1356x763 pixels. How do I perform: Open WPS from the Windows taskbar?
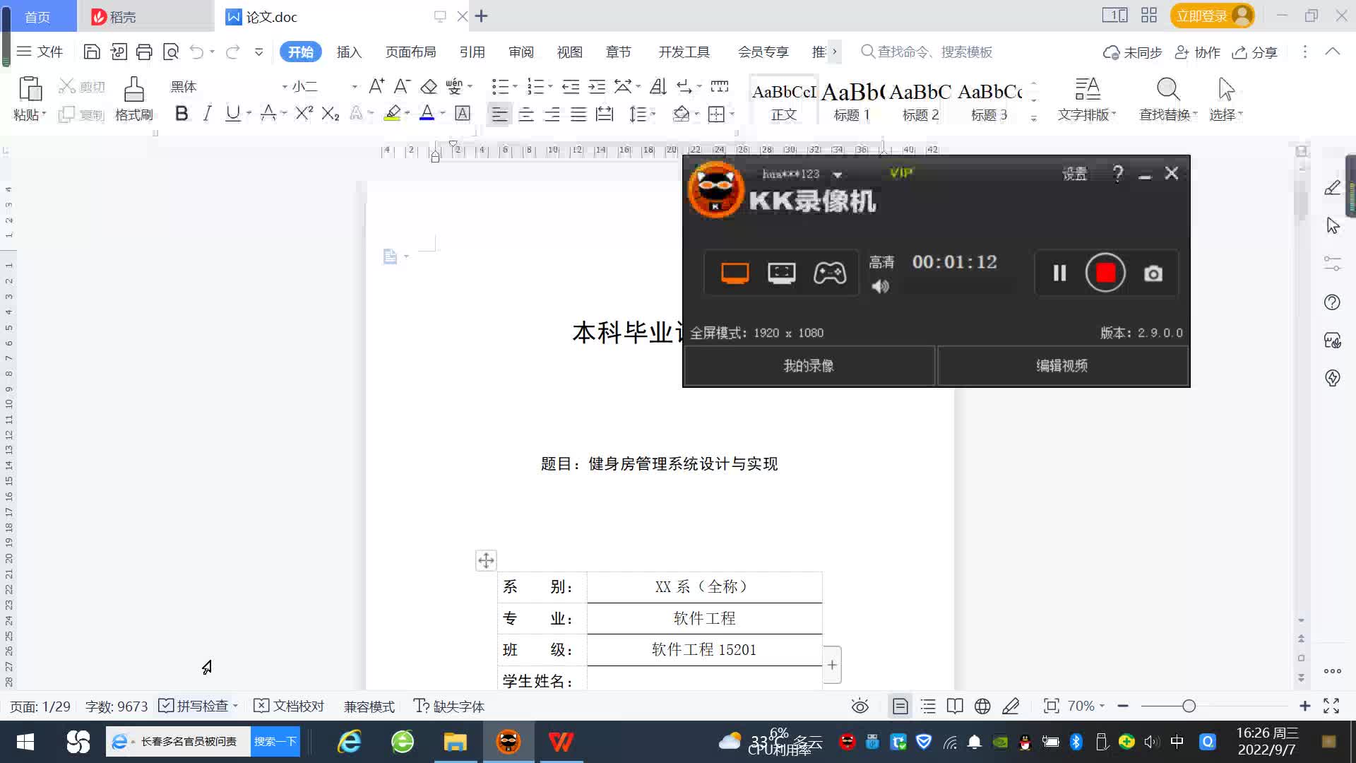coord(561,742)
